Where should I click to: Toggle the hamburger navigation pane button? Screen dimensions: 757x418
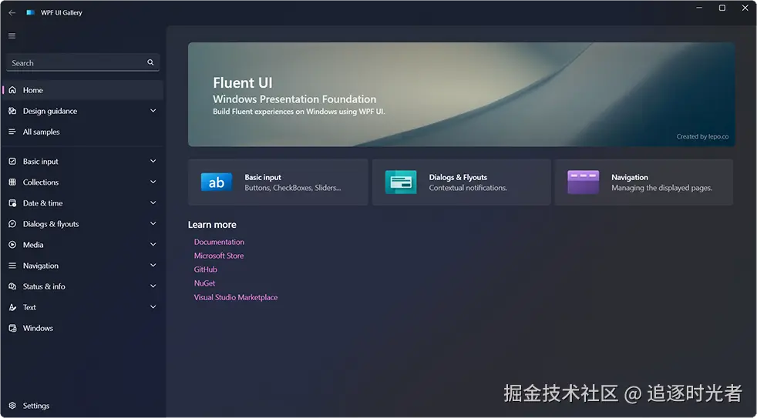tap(12, 35)
